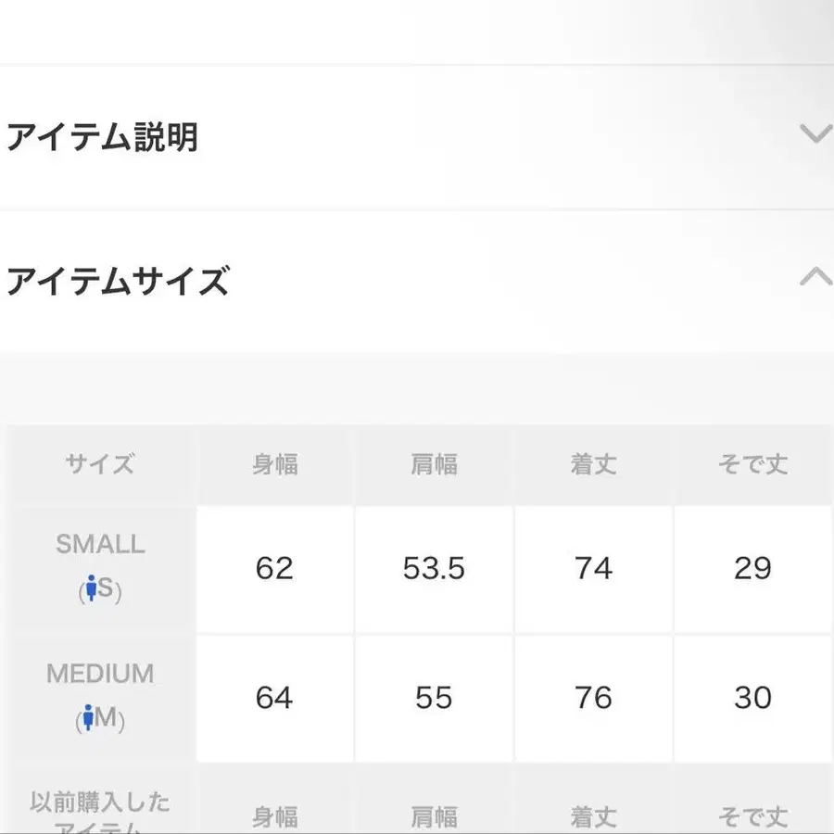Click the 以前購入したアイテム row label

pos(100,812)
